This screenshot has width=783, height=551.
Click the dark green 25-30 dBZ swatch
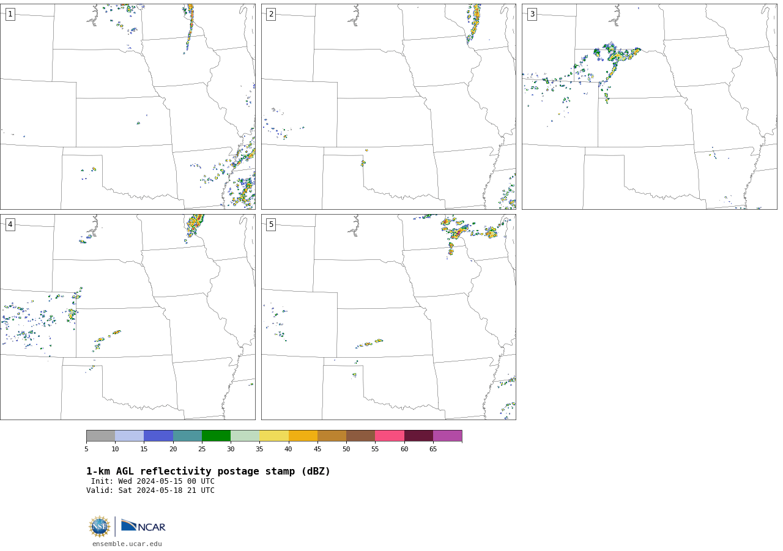(216, 435)
